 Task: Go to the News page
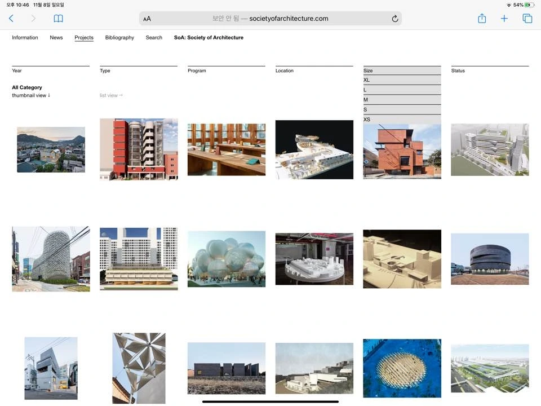(56, 38)
